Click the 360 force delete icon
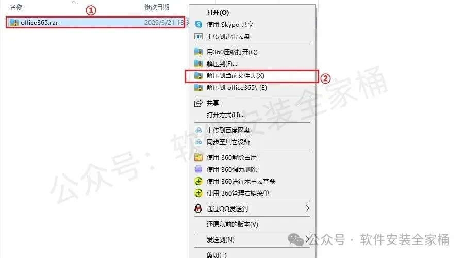 pyautogui.click(x=198, y=169)
